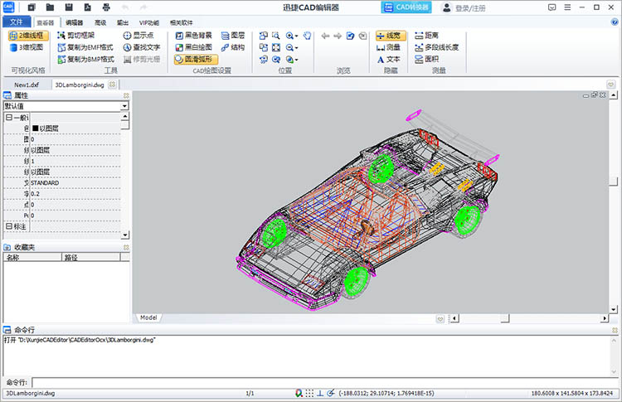Open the 查找文字 find text tool
622x402 pixels.
pos(142,47)
